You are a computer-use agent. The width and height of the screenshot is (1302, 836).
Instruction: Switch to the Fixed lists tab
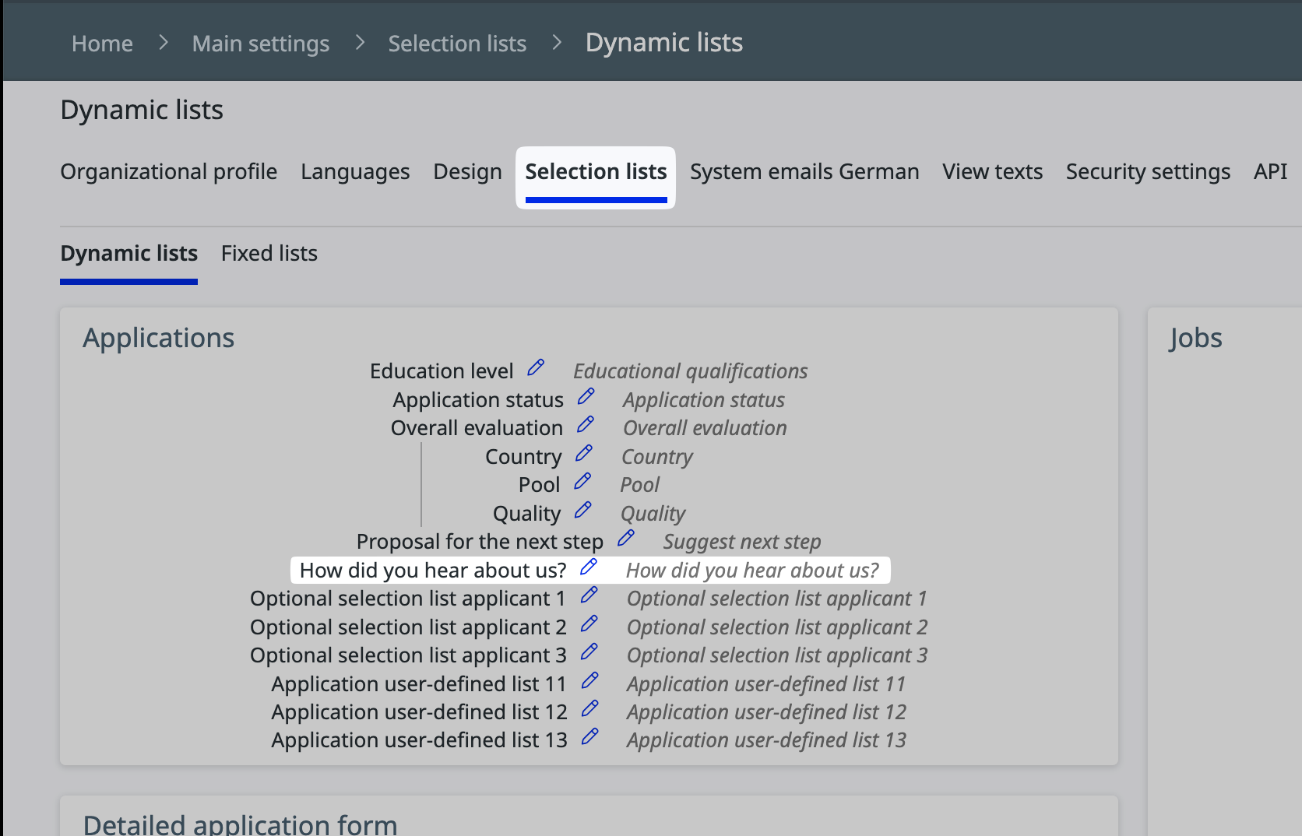[269, 254]
